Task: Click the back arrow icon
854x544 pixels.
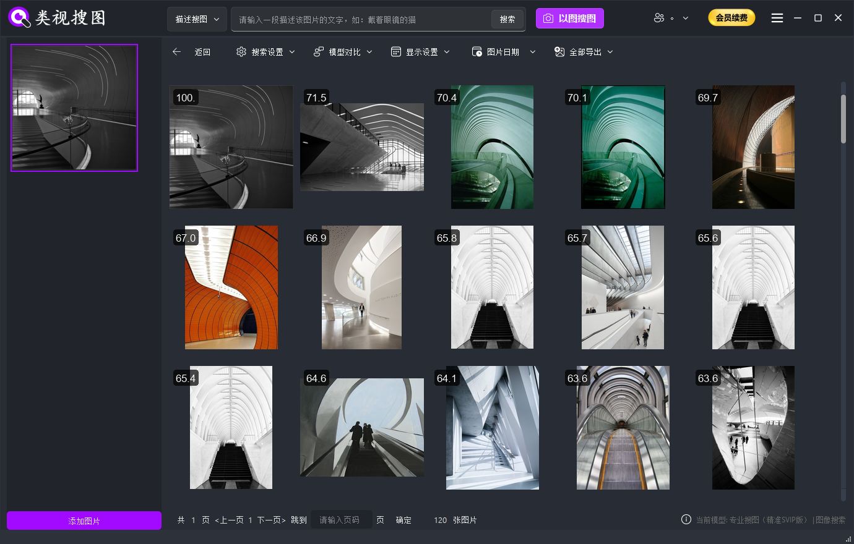Action: click(x=177, y=52)
